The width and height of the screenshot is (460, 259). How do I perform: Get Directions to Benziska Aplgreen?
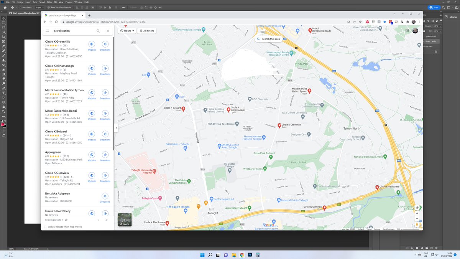tap(105, 197)
